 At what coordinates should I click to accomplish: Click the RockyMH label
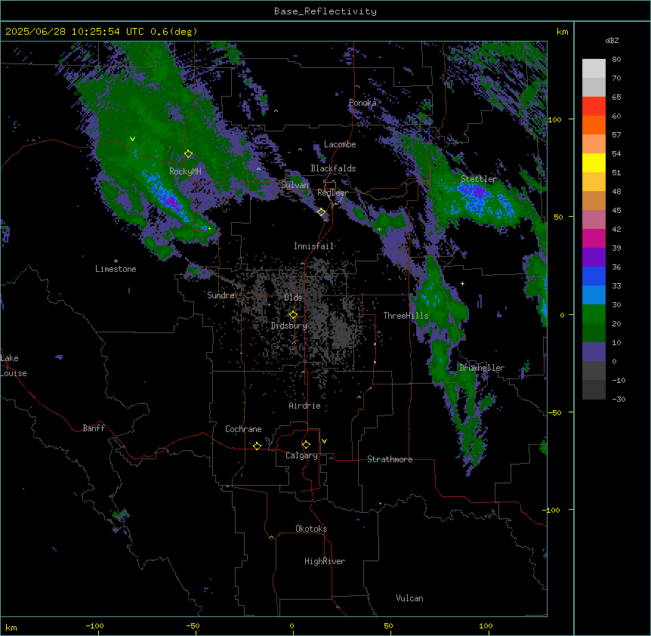coord(185,171)
